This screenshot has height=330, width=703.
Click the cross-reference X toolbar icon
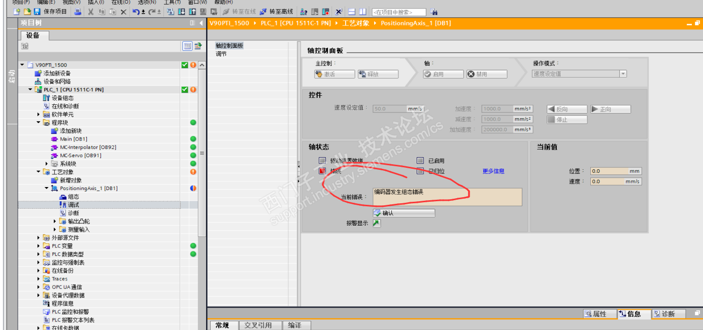coord(338,12)
